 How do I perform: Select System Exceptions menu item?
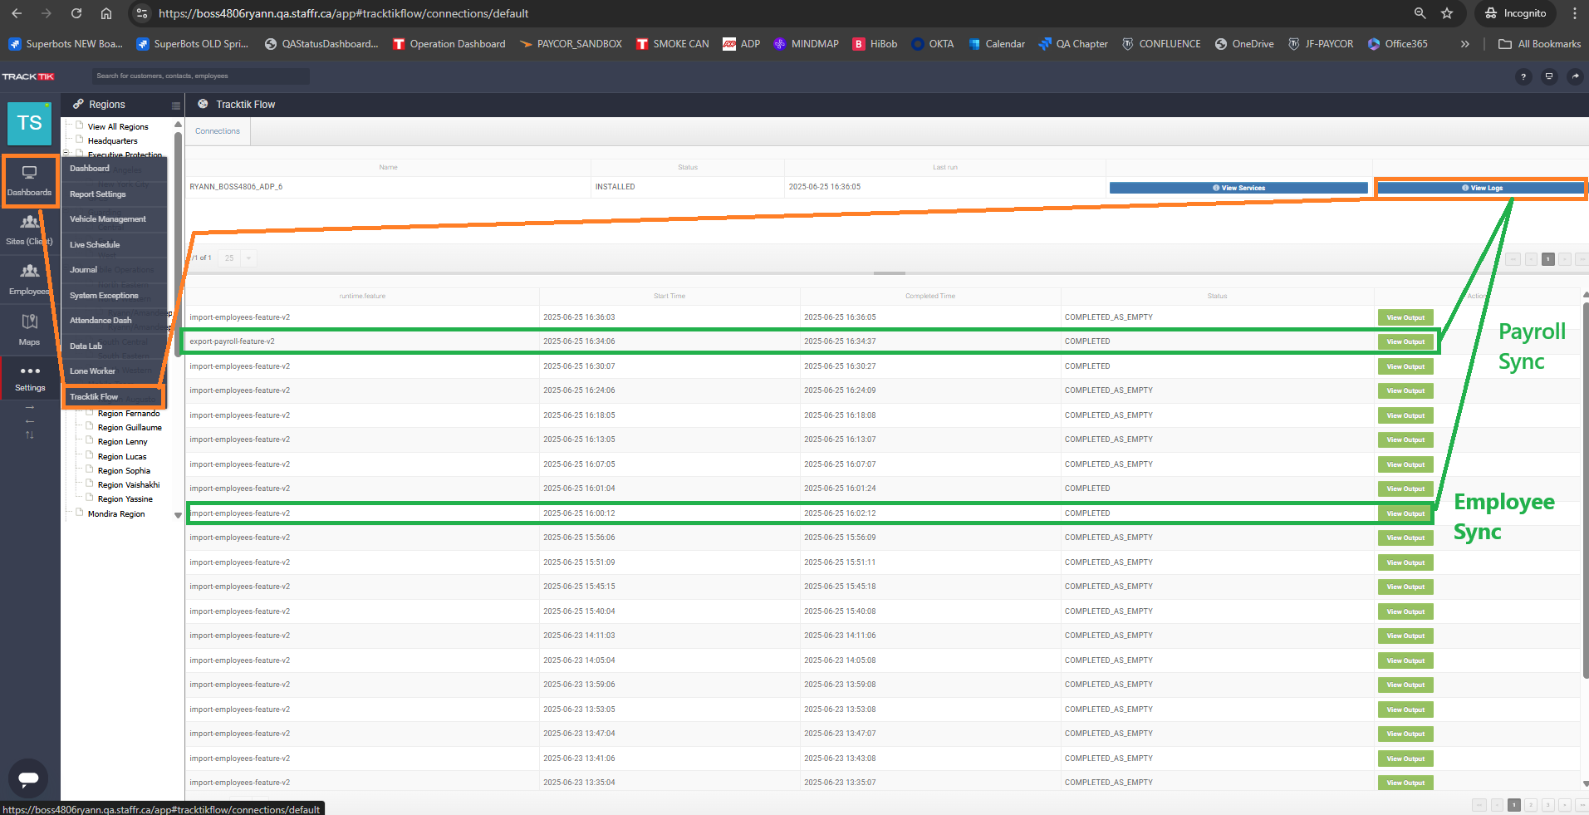tap(104, 296)
